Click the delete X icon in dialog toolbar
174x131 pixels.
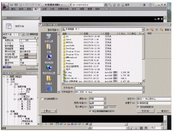pyautogui.click(x=157, y=29)
